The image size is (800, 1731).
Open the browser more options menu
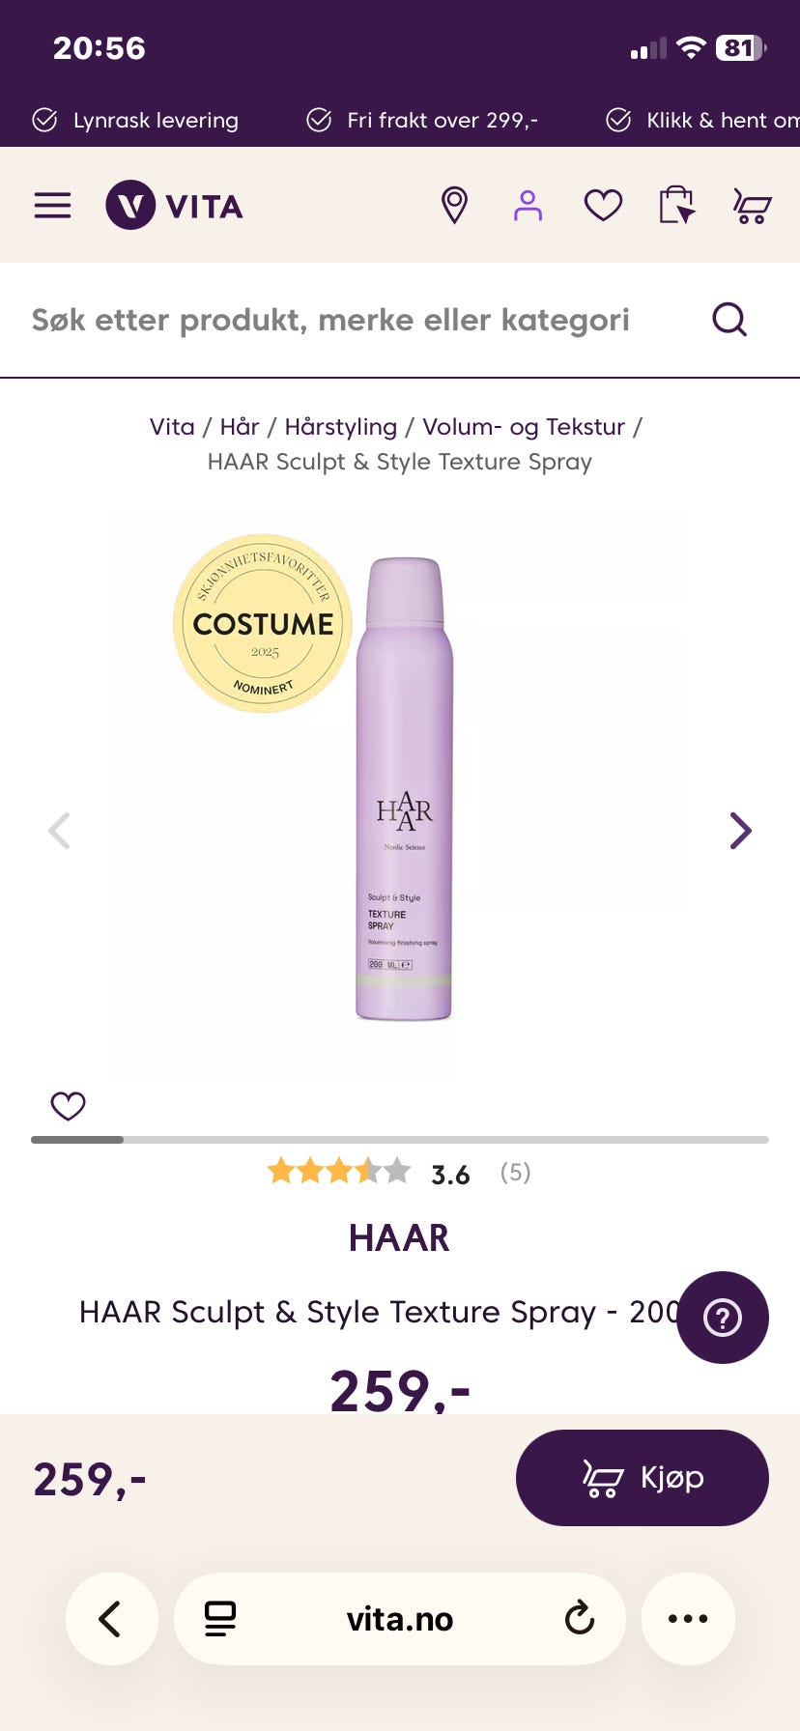688,1618
